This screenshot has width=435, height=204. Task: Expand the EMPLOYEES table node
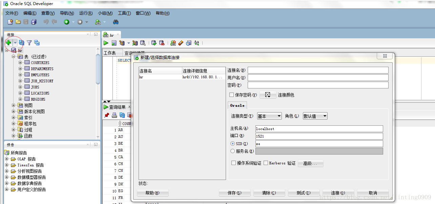coord(20,75)
